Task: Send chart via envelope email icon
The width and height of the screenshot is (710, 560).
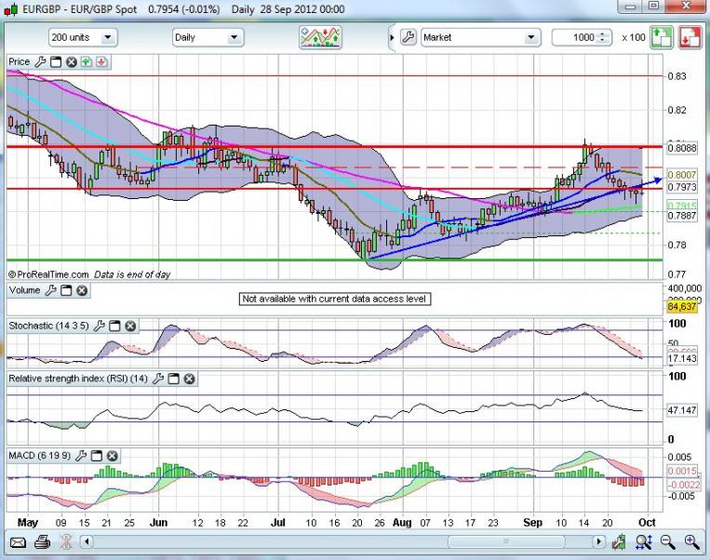Action: (x=19, y=541)
